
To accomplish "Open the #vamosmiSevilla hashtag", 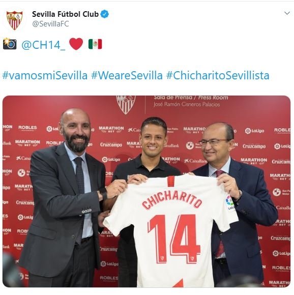I will point(45,75).
